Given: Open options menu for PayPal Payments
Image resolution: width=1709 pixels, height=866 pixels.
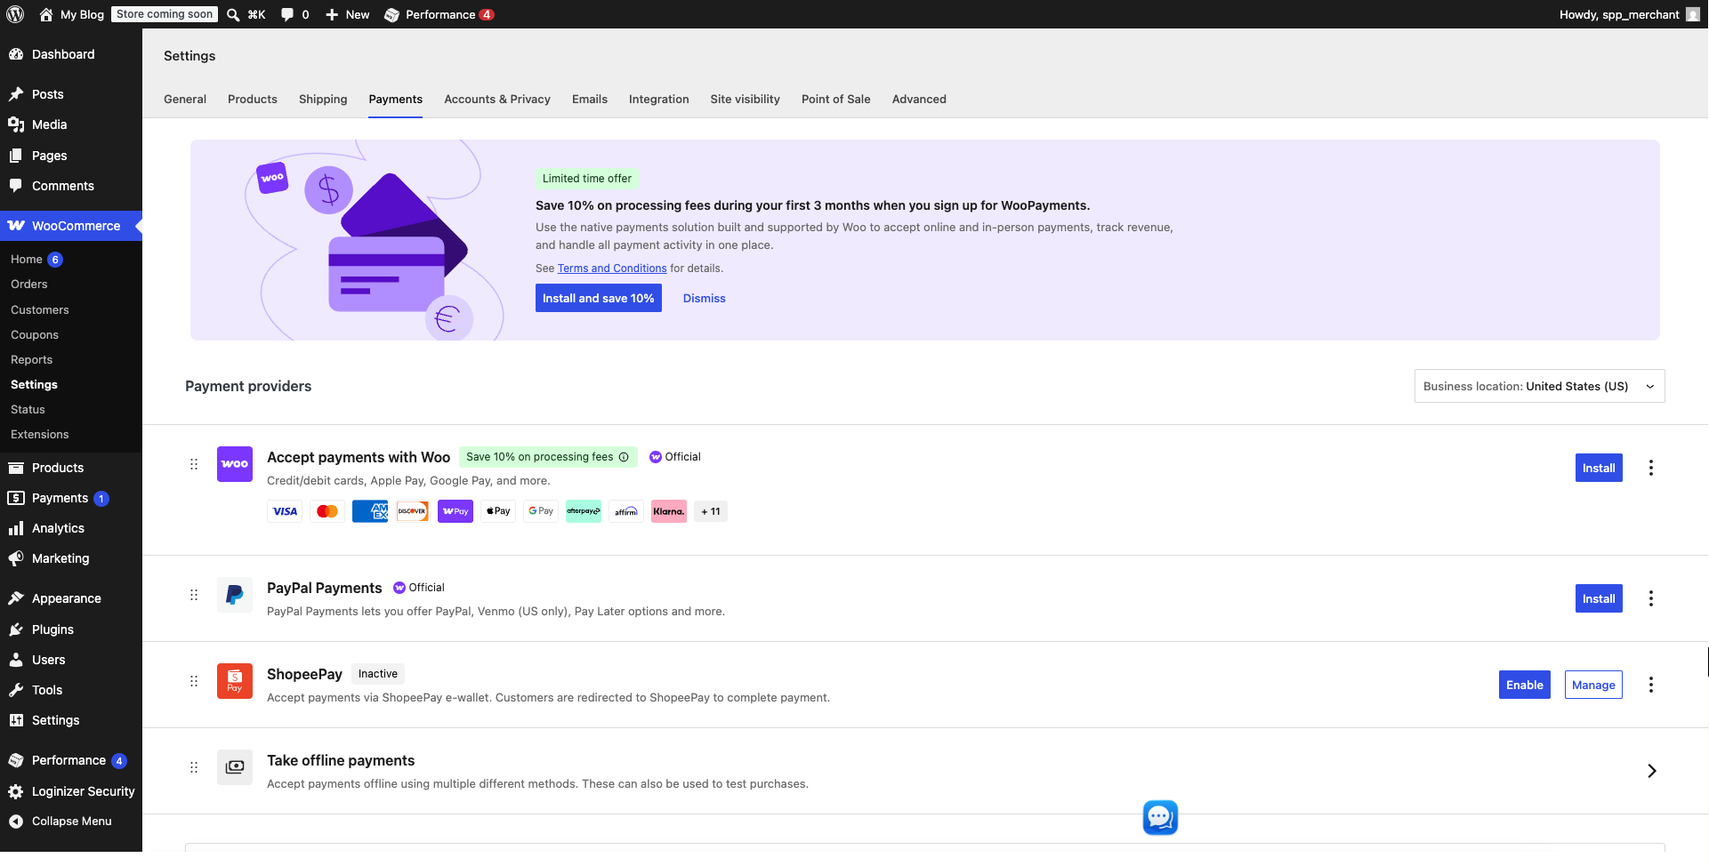Looking at the screenshot, I should (1651, 598).
